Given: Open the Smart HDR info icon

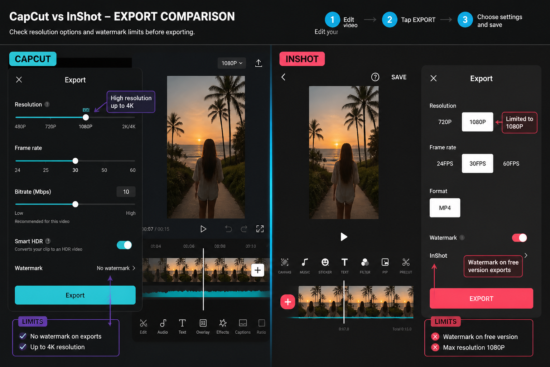Looking at the screenshot, I should coord(48,241).
